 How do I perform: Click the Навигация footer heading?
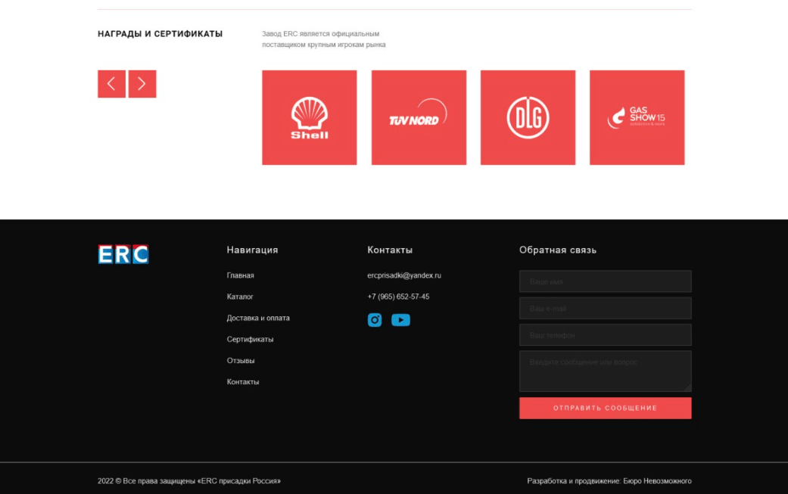[x=252, y=250]
